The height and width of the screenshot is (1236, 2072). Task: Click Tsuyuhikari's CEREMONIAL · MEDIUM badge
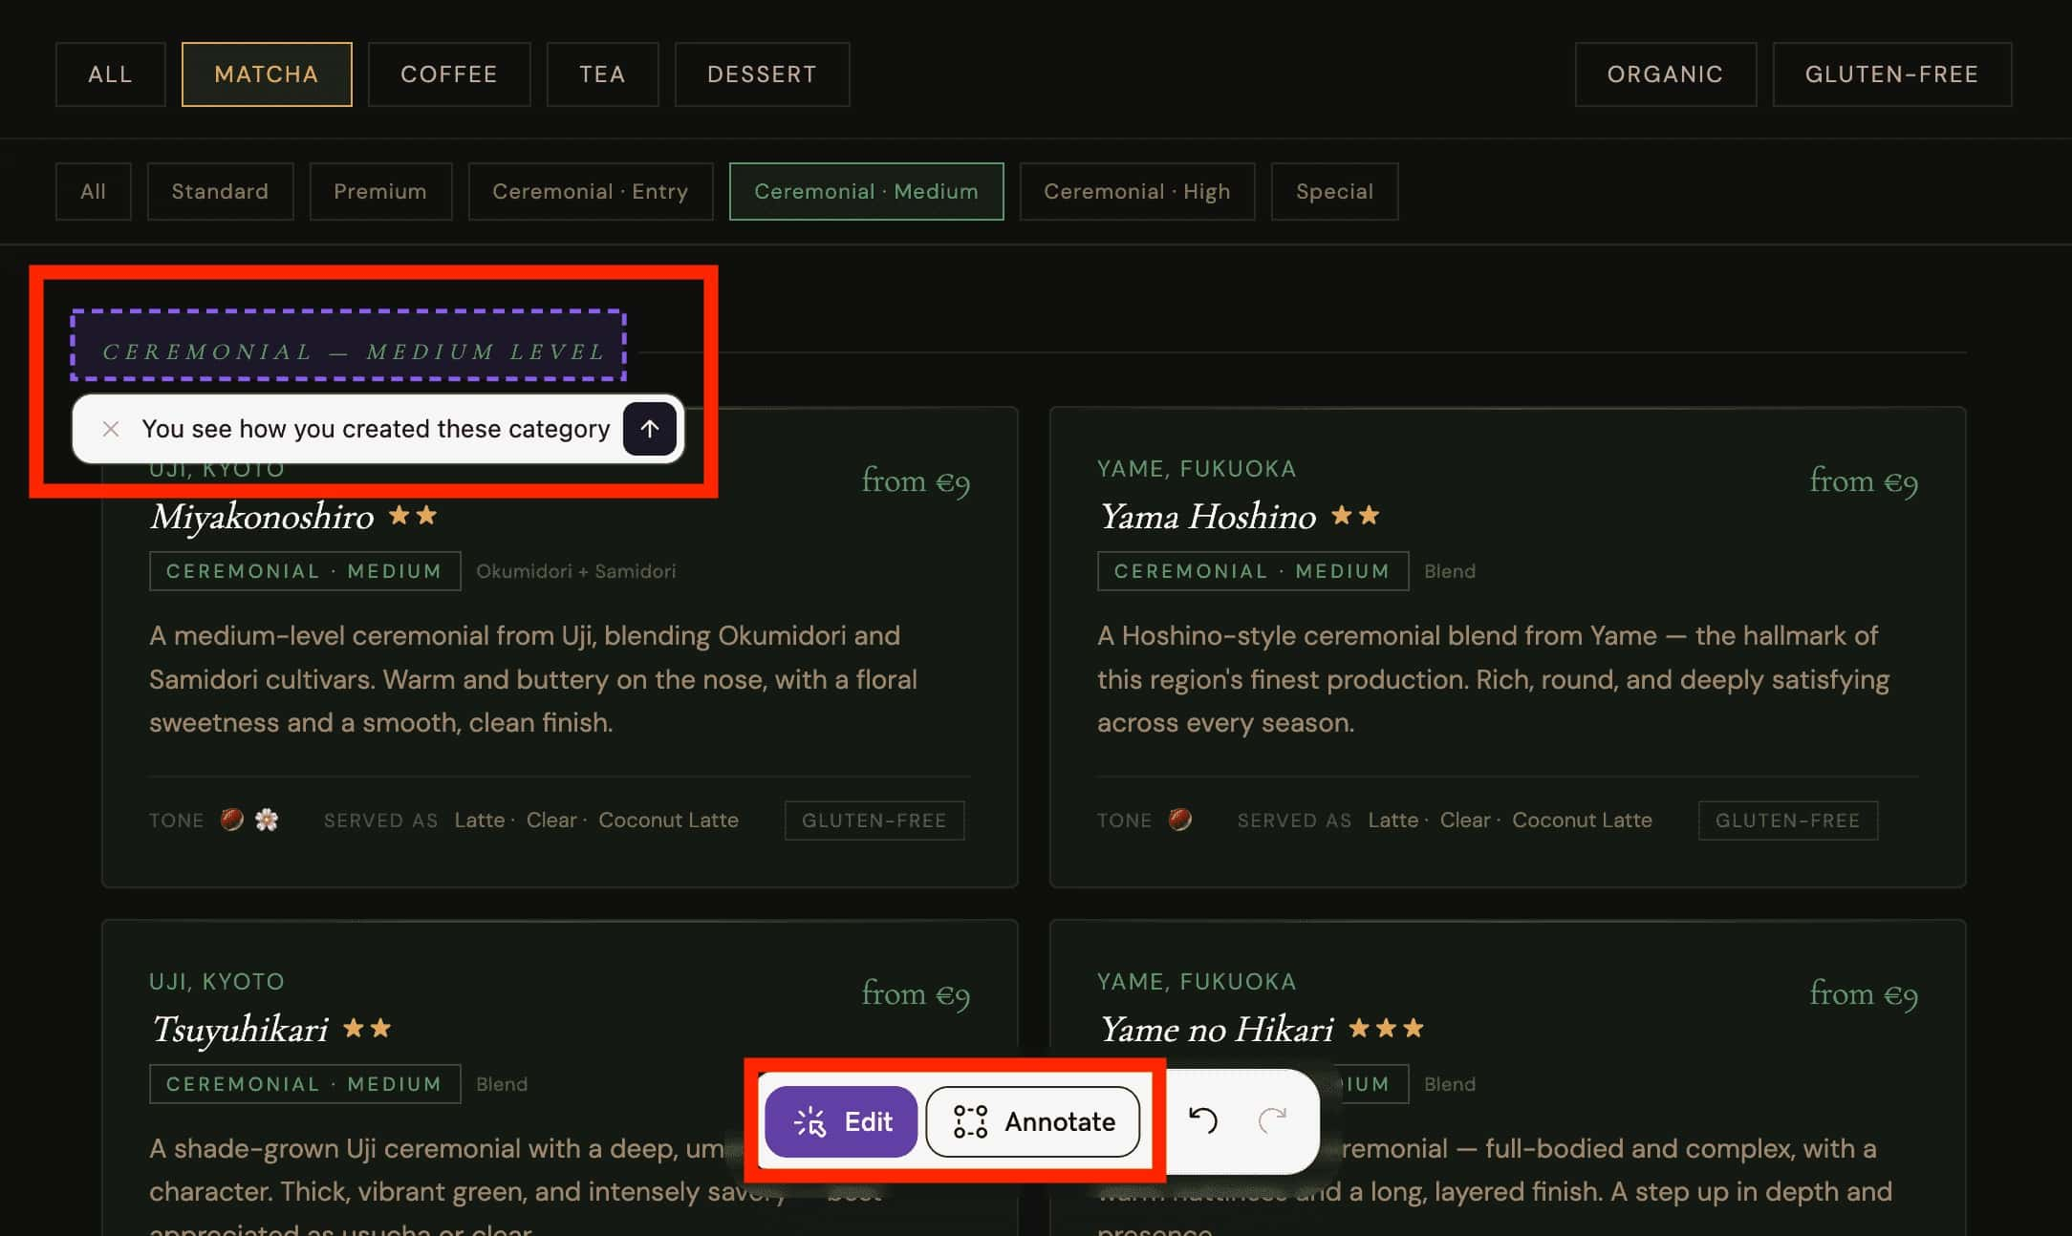[305, 1084]
